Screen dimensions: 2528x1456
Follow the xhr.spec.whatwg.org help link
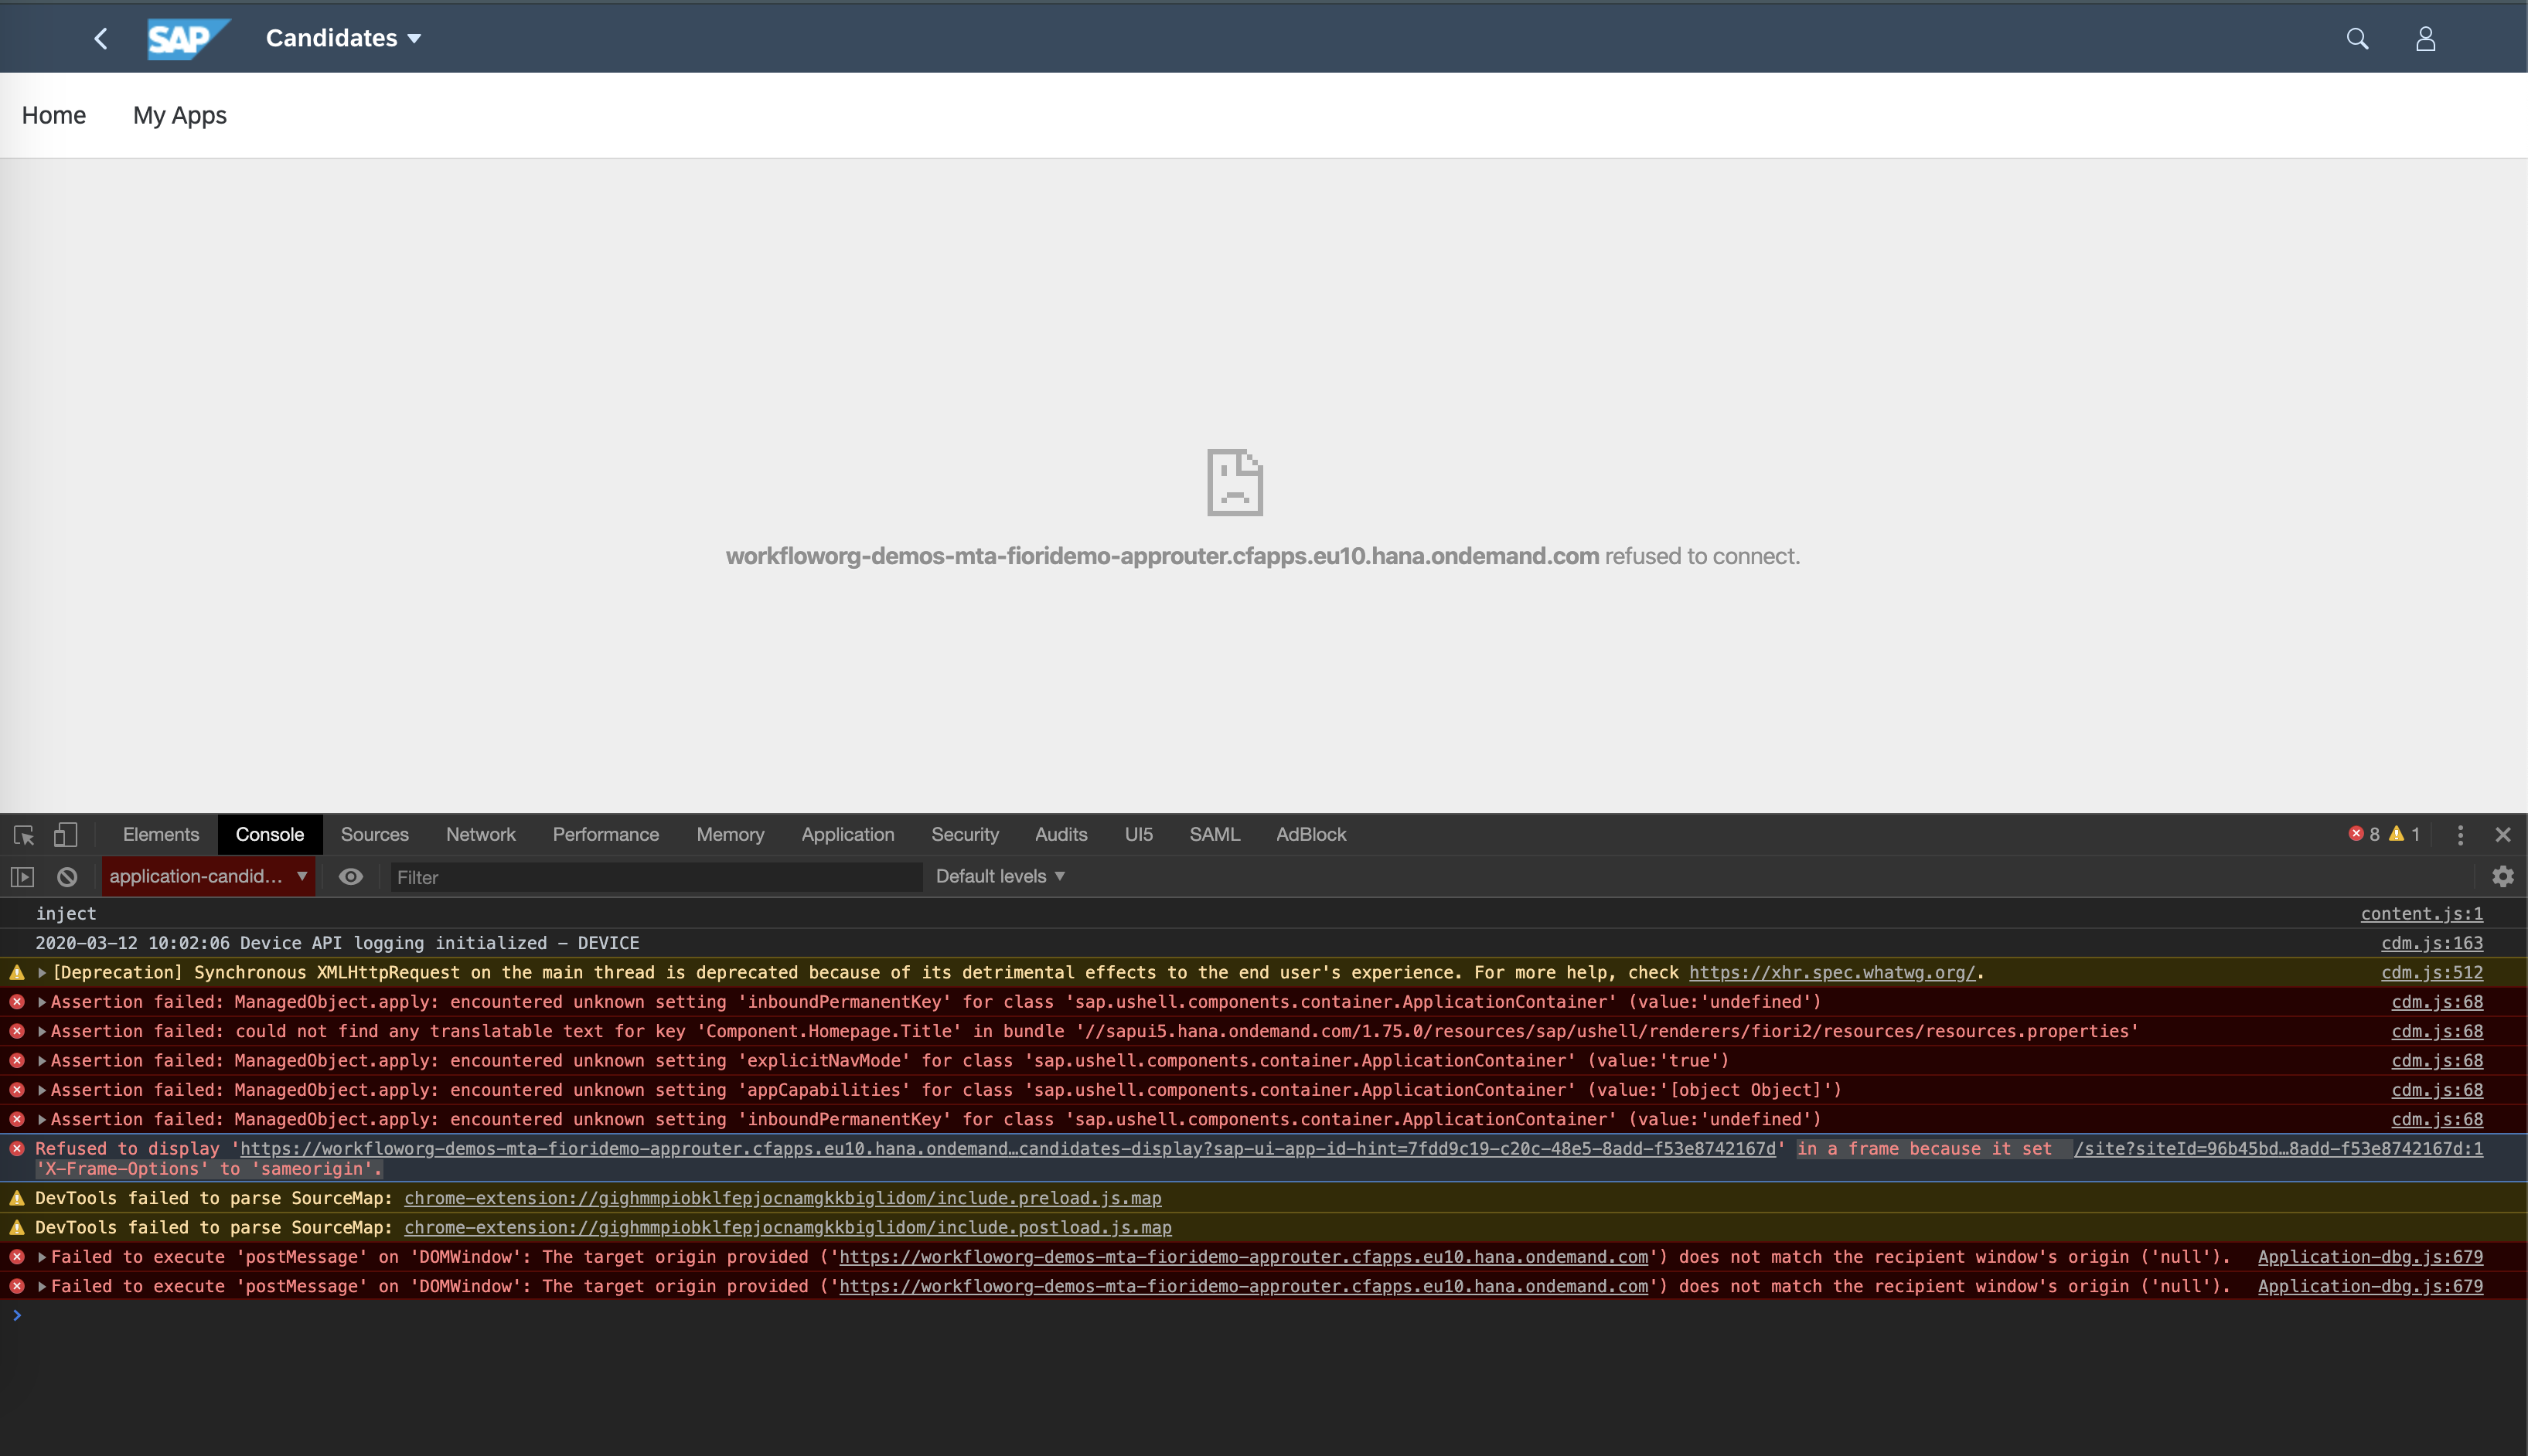(x=1831, y=972)
